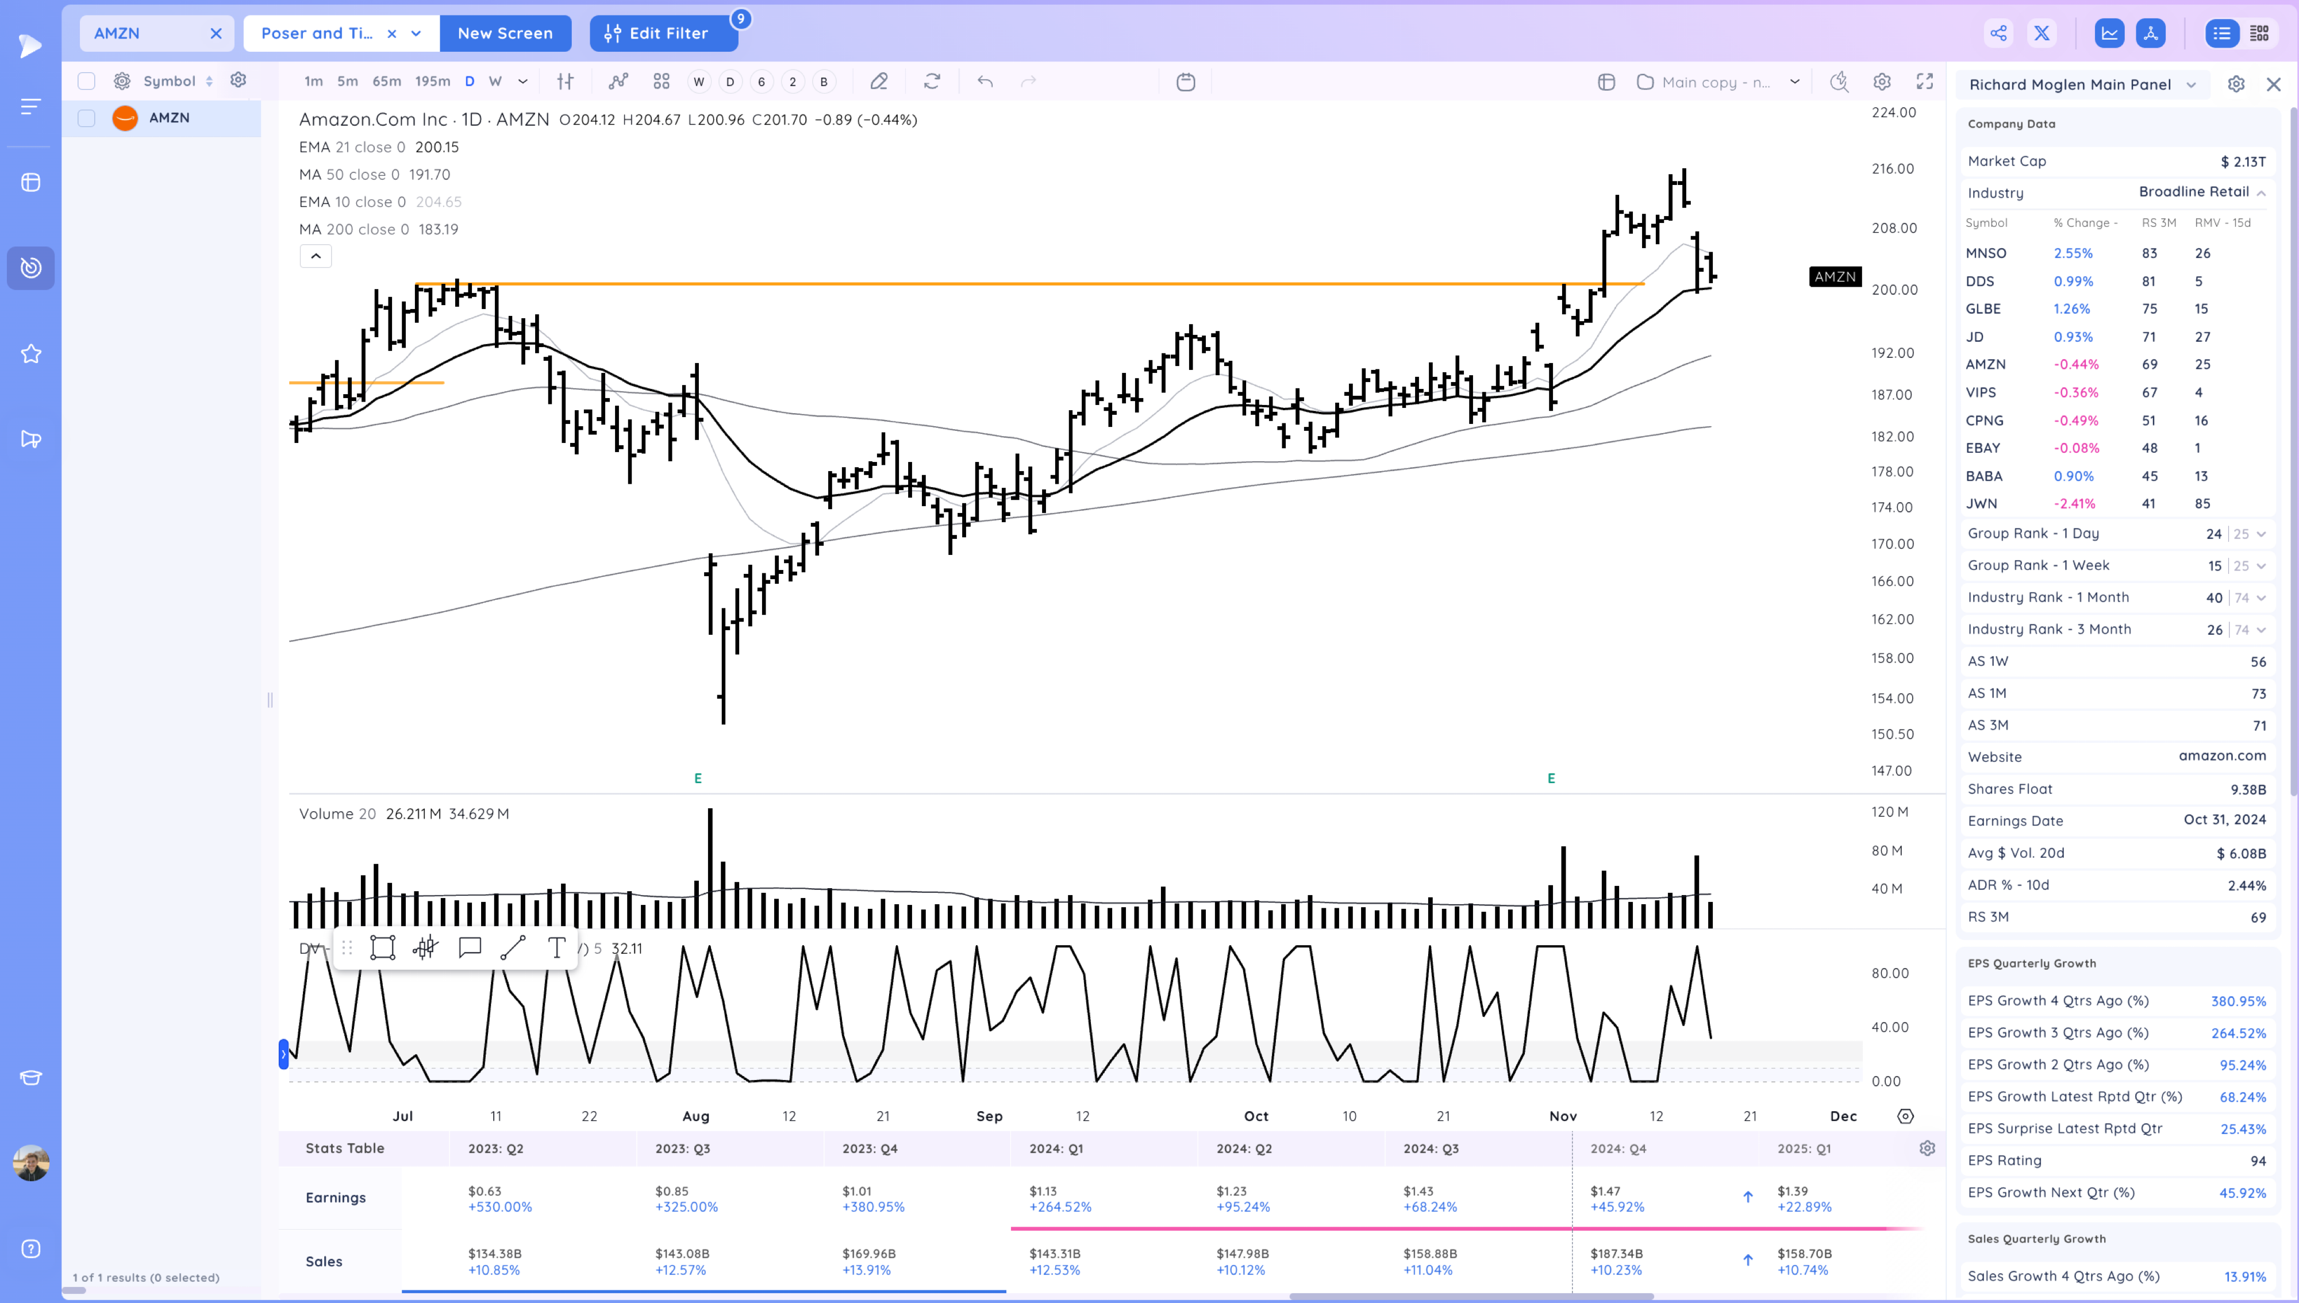Screen dimensions: 2299x1303
Task: Expand Industry Rank - 3 Month row
Action: [x=2262, y=630]
